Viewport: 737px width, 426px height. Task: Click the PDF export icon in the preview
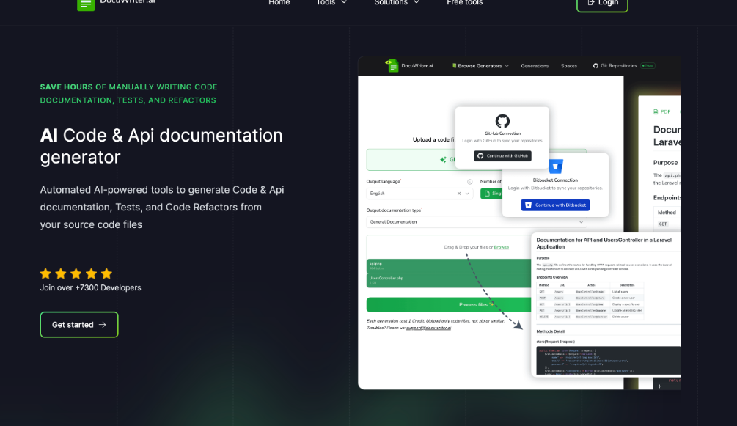[656, 112]
